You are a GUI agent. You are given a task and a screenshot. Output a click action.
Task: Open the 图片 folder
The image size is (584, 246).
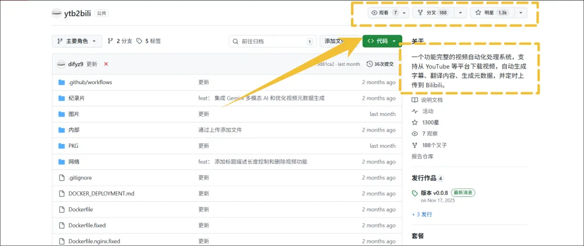pyautogui.click(x=74, y=114)
